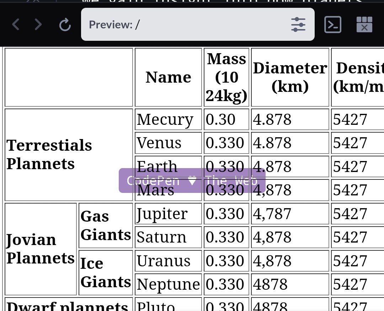Click the Jovian Plannets row header
The height and width of the screenshot is (311, 384).
(x=41, y=249)
